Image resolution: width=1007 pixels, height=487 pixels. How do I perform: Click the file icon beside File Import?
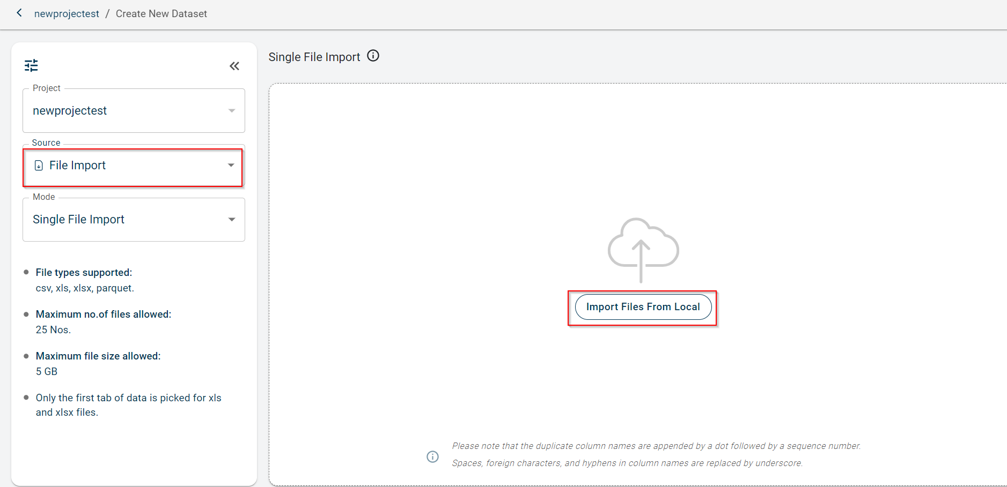click(x=39, y=166)
